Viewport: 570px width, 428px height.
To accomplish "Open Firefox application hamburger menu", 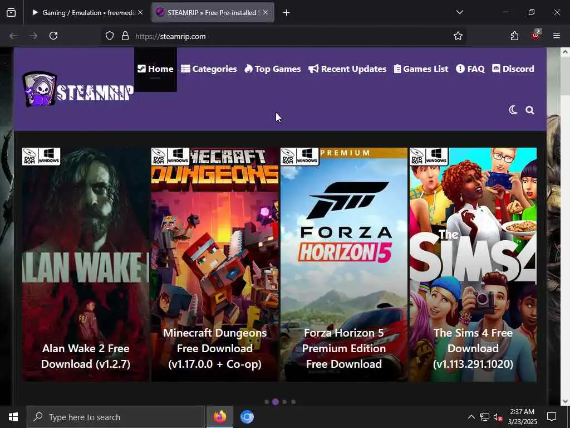I will [x=557, y=36].
